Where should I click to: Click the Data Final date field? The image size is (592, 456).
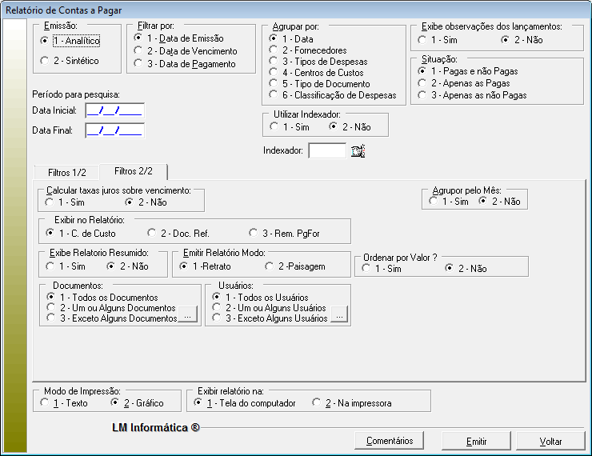coord(114,130)
